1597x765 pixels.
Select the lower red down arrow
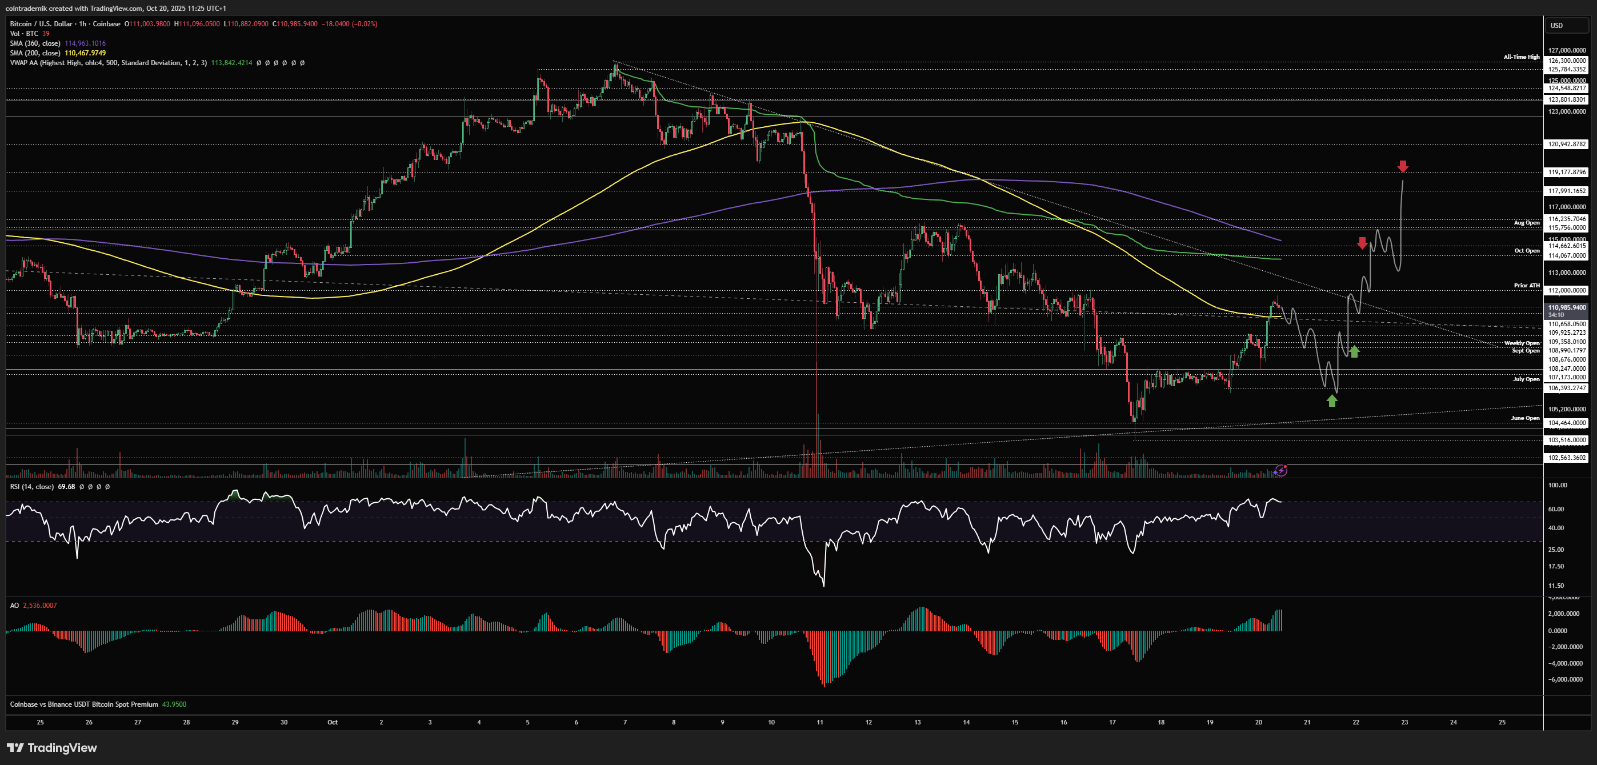[1362, 243]
